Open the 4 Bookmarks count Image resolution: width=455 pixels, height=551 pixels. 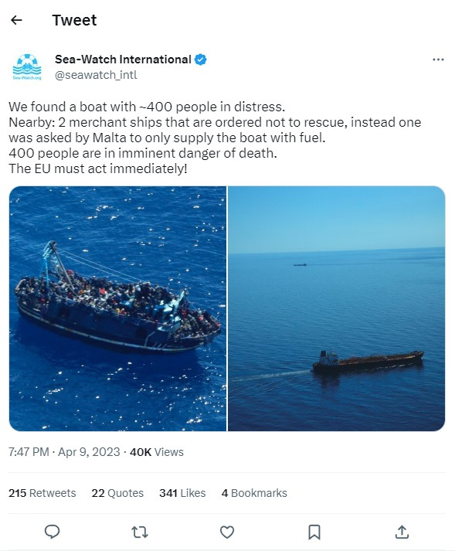tap(254, 493)
